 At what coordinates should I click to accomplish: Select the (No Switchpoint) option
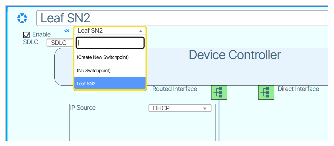point(94,71)
